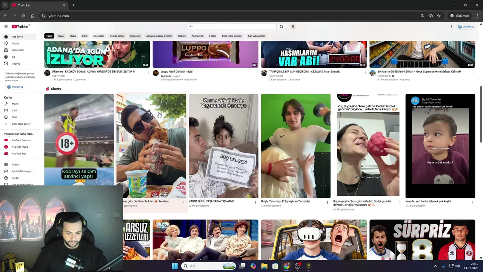Start voice search with microphone icon
The image size is (483, 272).
click(293, 26)
